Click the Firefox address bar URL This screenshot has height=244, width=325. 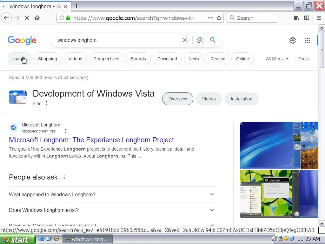pos(135,18)
